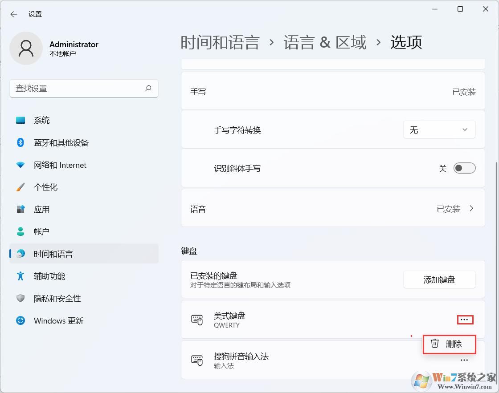Click the 查找设置 search field
This screenshot has width=499, height=393.
tap(84, 88)
